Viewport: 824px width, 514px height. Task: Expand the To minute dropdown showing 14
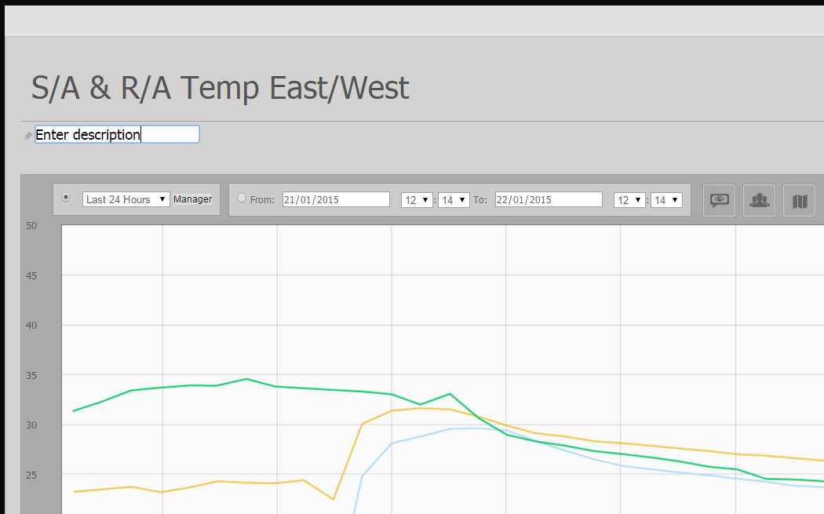[666, 199]
